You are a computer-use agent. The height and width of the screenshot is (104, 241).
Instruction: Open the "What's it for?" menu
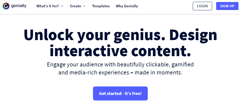tap(47, 6)
